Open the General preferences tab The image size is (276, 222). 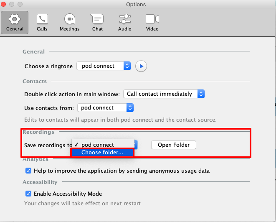(15, 23)
